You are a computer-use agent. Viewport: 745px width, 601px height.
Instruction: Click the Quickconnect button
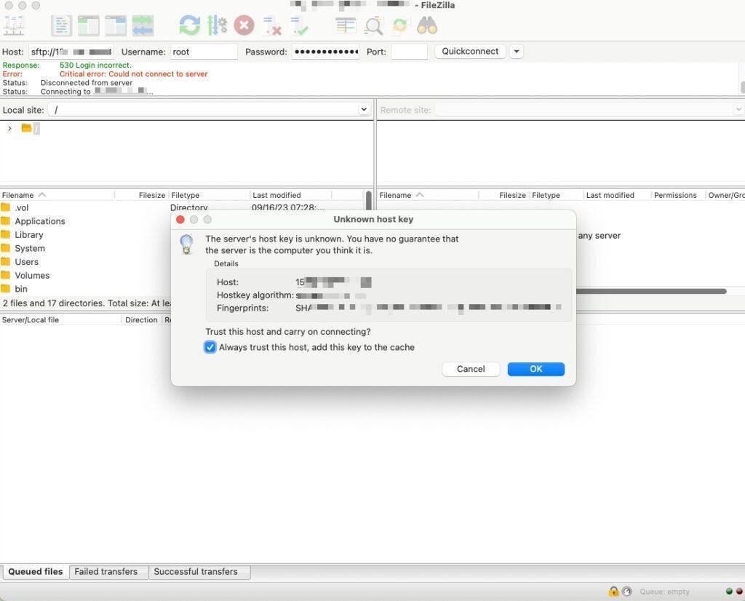click(x=470, y=52)
